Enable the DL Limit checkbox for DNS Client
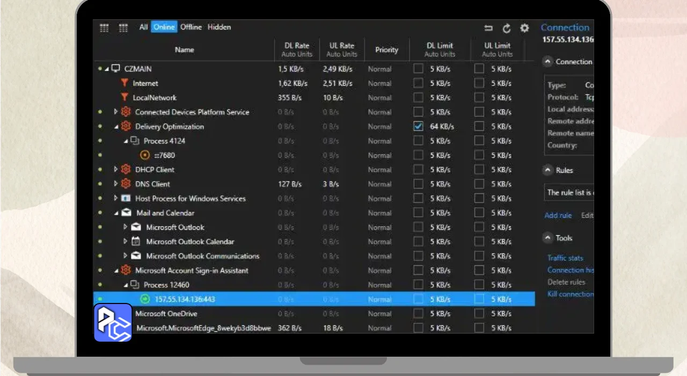The image size is (687, 376). (x=418, y=184)
